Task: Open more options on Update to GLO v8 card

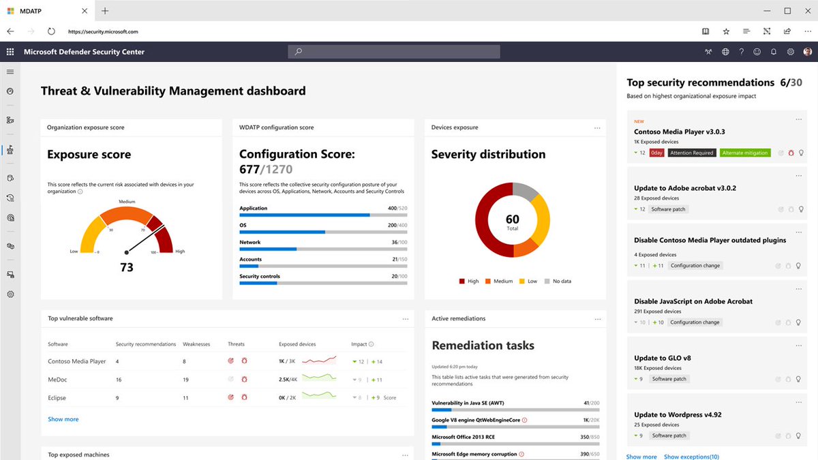Action: tap(798, 346)
